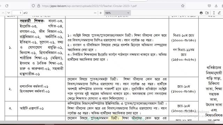Click serial number '১.' in first row

10,48
